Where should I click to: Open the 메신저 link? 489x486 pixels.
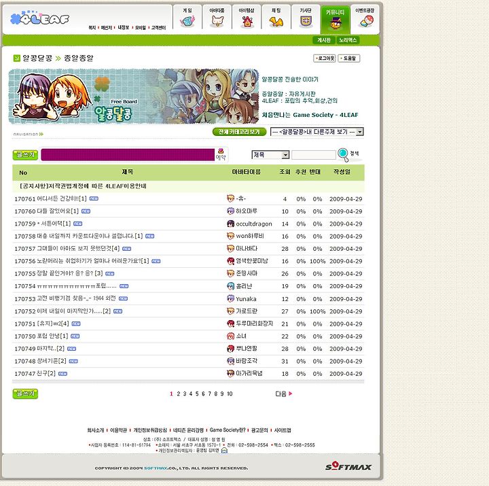click(107, 28)
